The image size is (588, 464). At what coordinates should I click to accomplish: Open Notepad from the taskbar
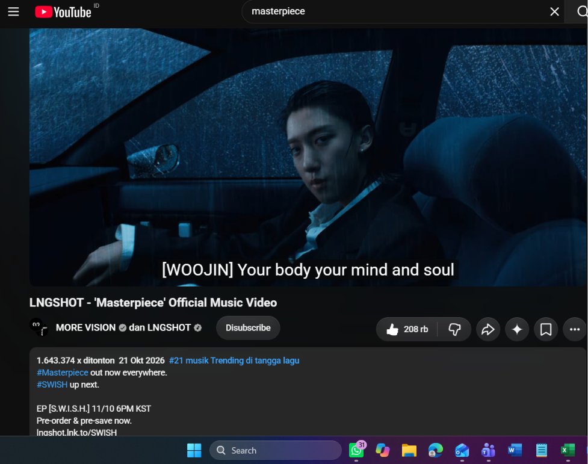pyautogui.click(x=541, y=450)
